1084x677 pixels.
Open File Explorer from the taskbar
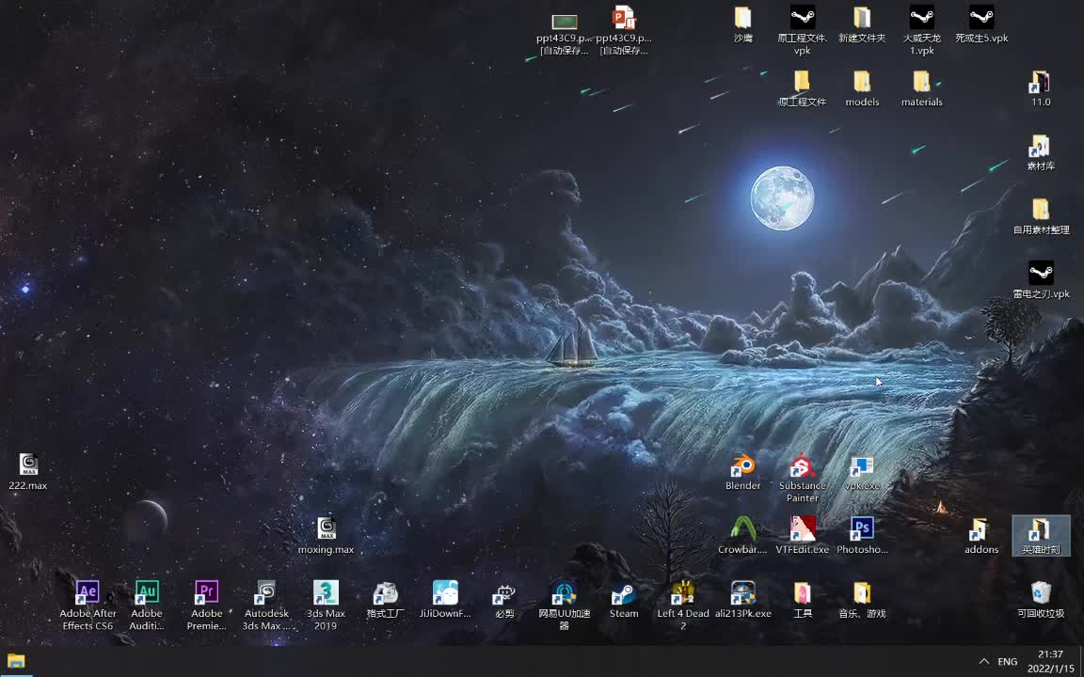(16, 661)
